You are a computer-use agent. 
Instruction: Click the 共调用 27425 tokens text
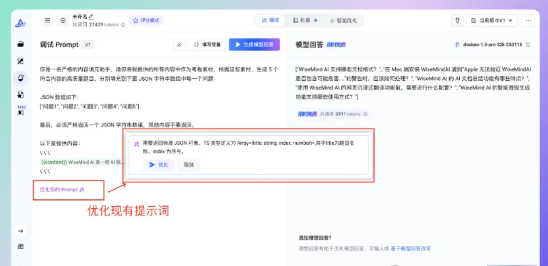click(96, 25)
